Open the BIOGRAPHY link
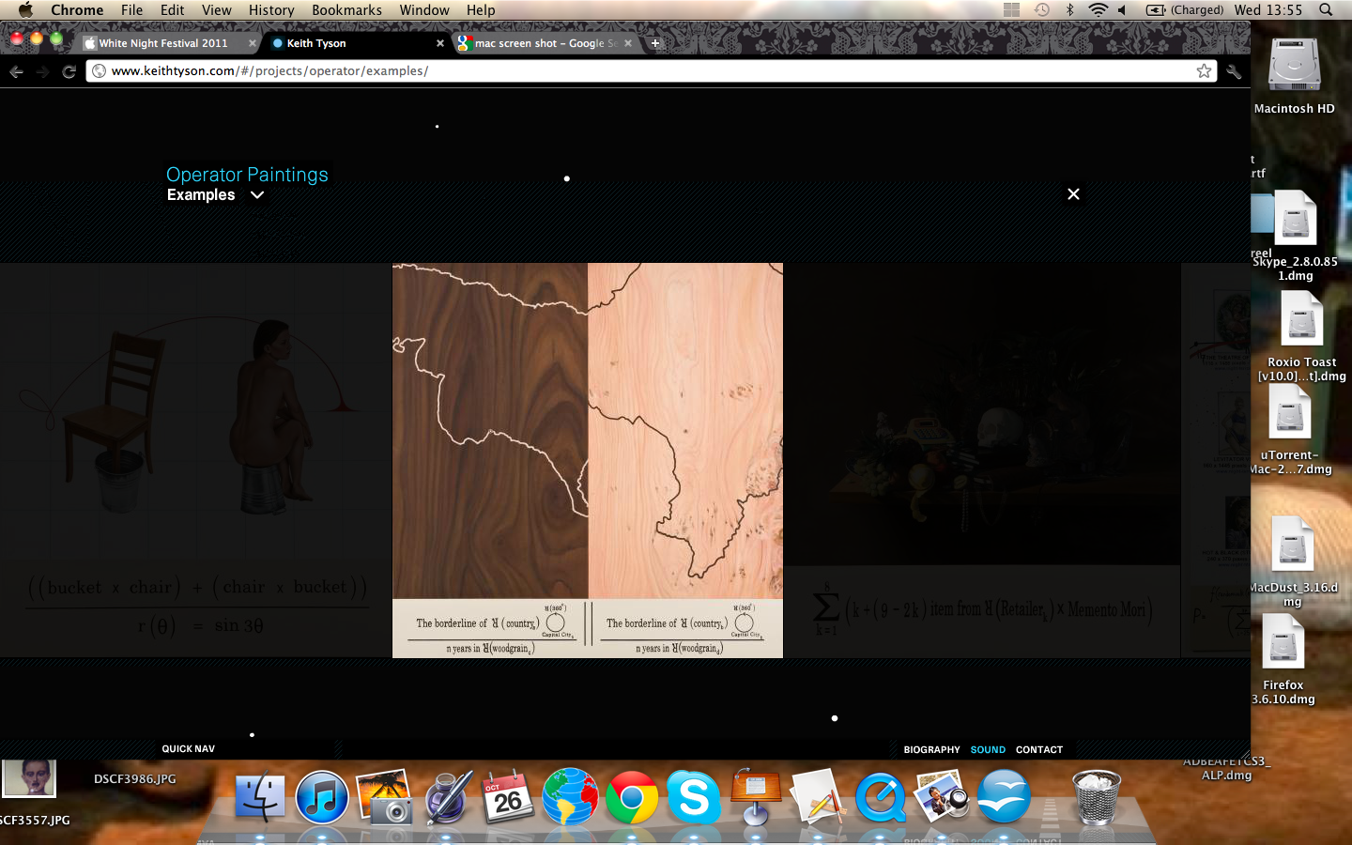The height and width of the screenshot is (845, 1352). 931,750
